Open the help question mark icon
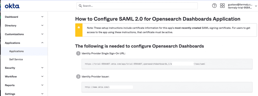Screen dimensions: 258x96 (x=214, y=6)
